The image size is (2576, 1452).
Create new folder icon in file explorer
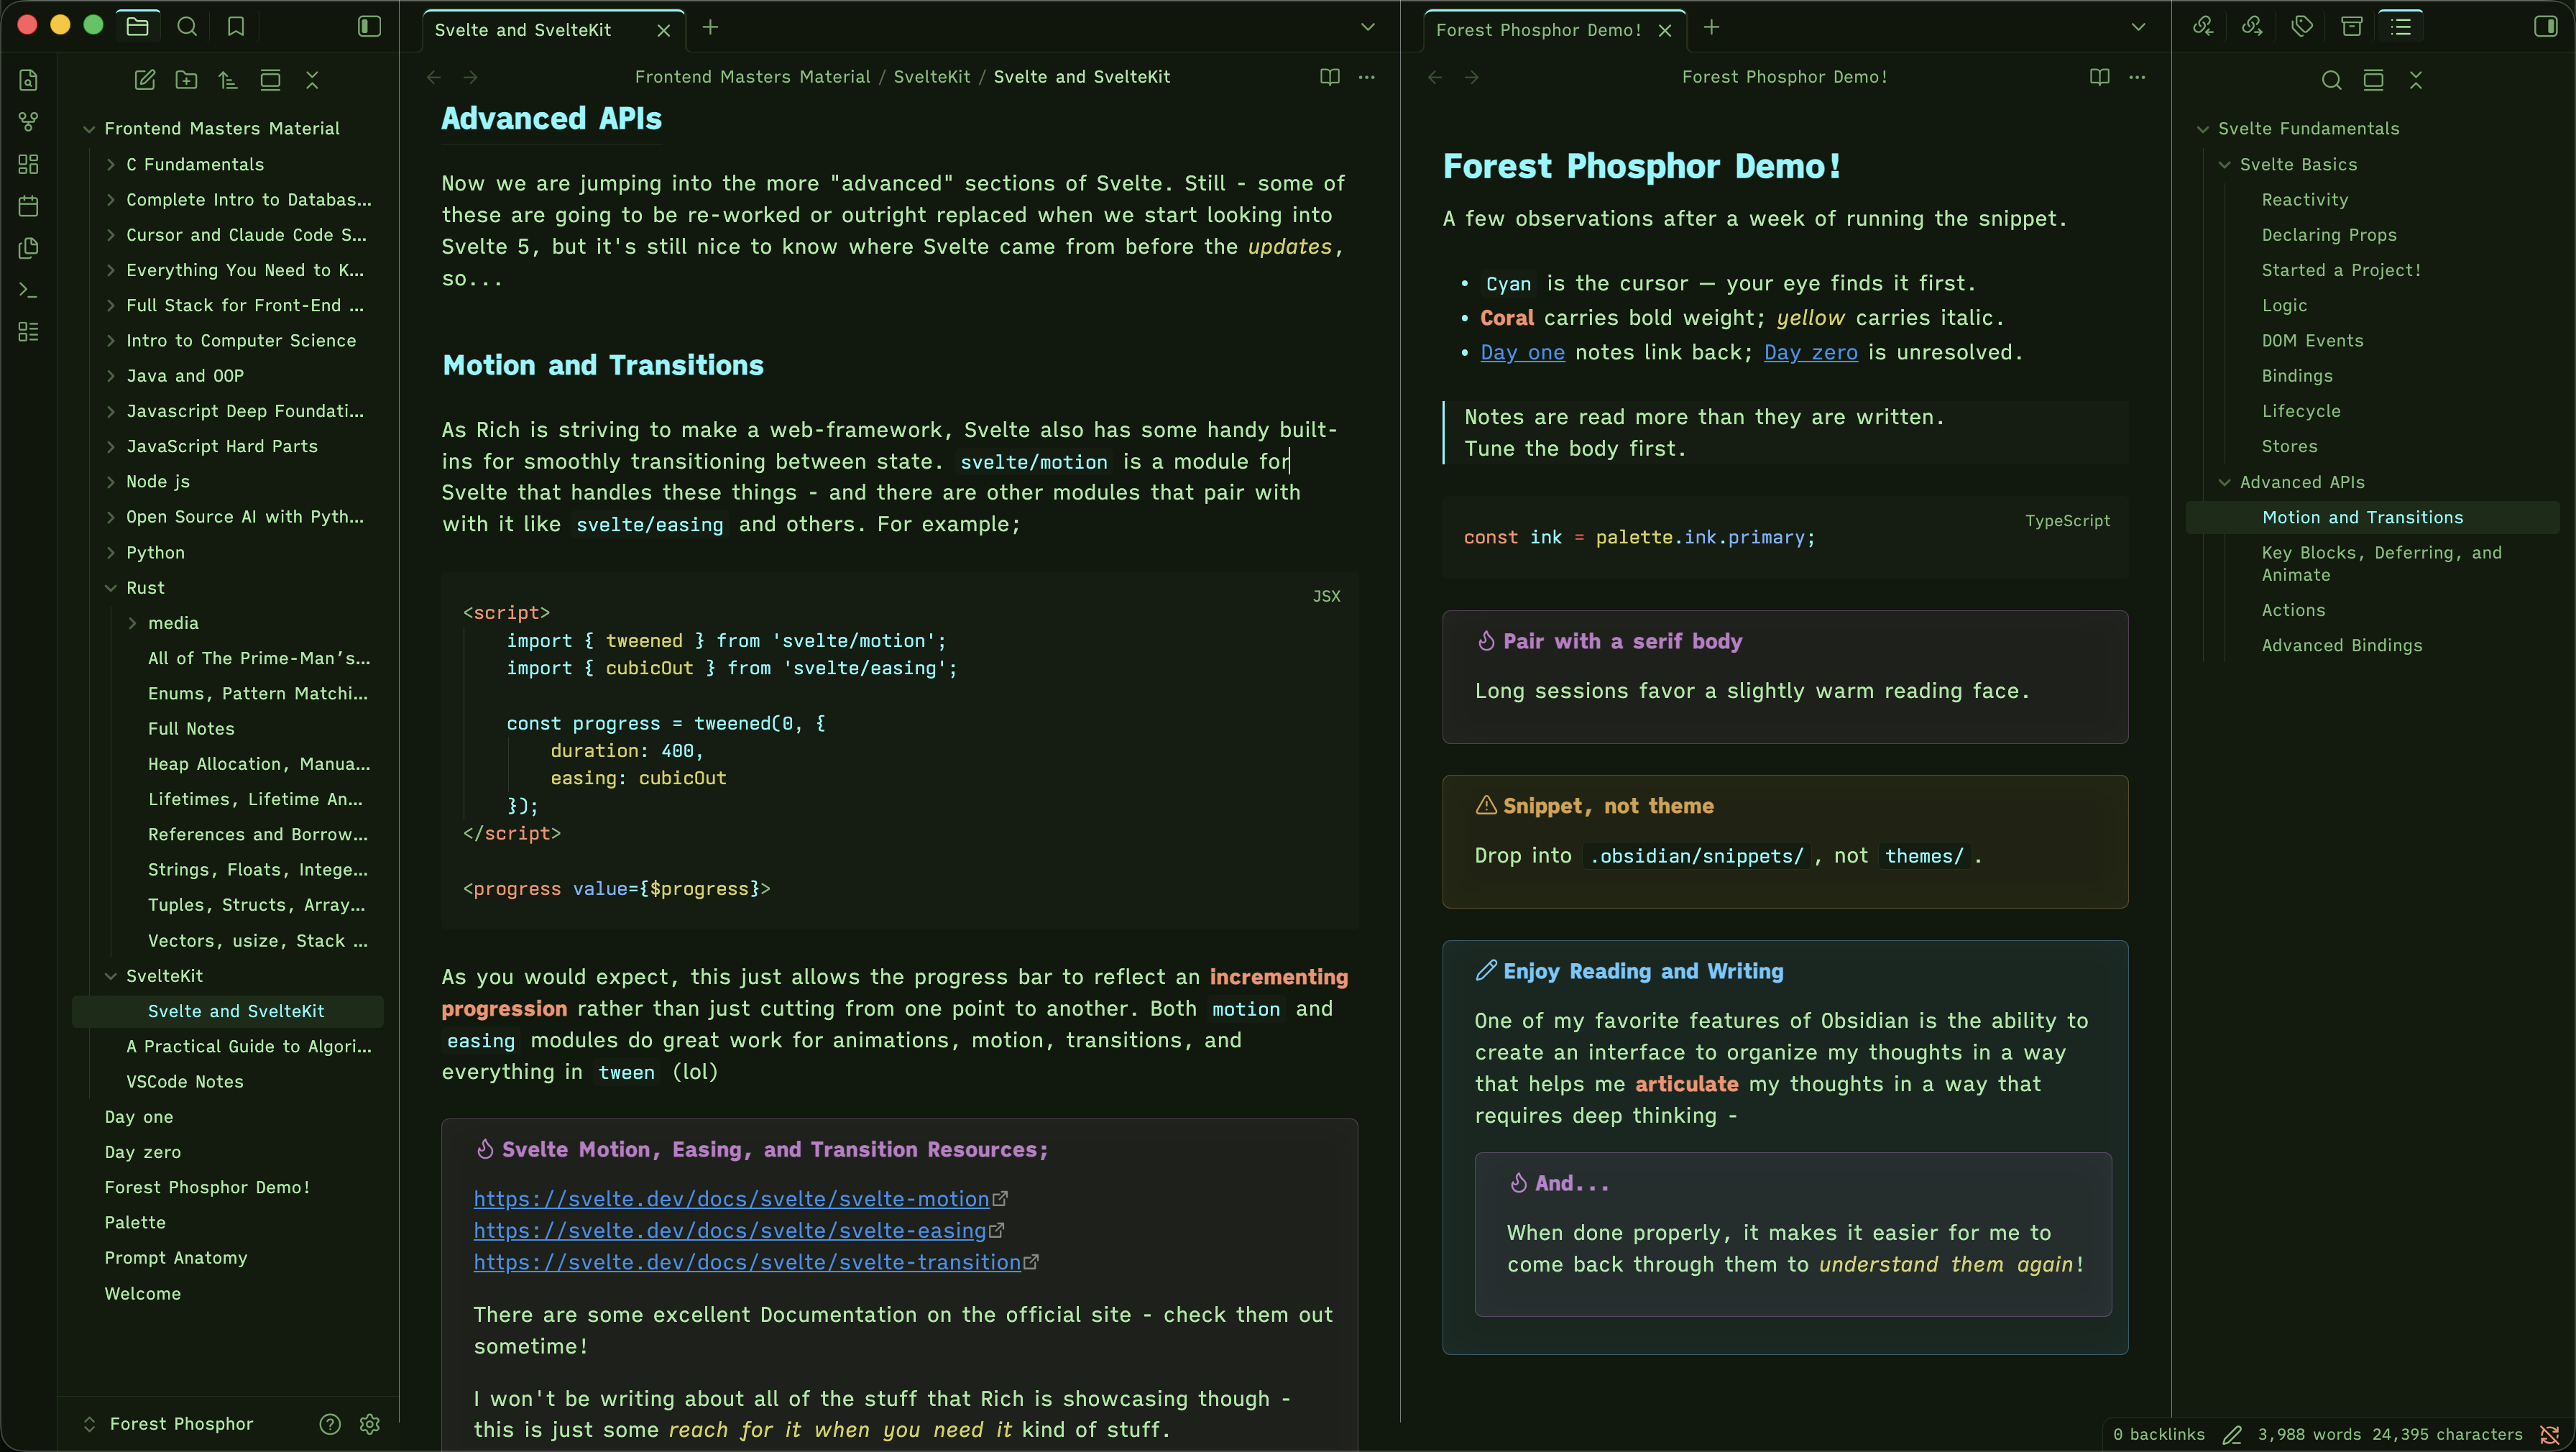pos(186,80)
